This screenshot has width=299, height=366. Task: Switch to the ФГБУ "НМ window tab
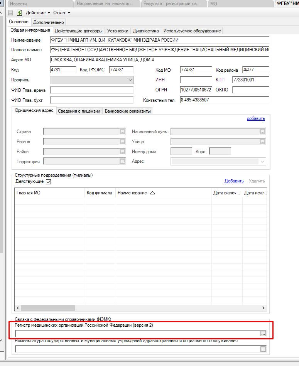pos(287,4)
